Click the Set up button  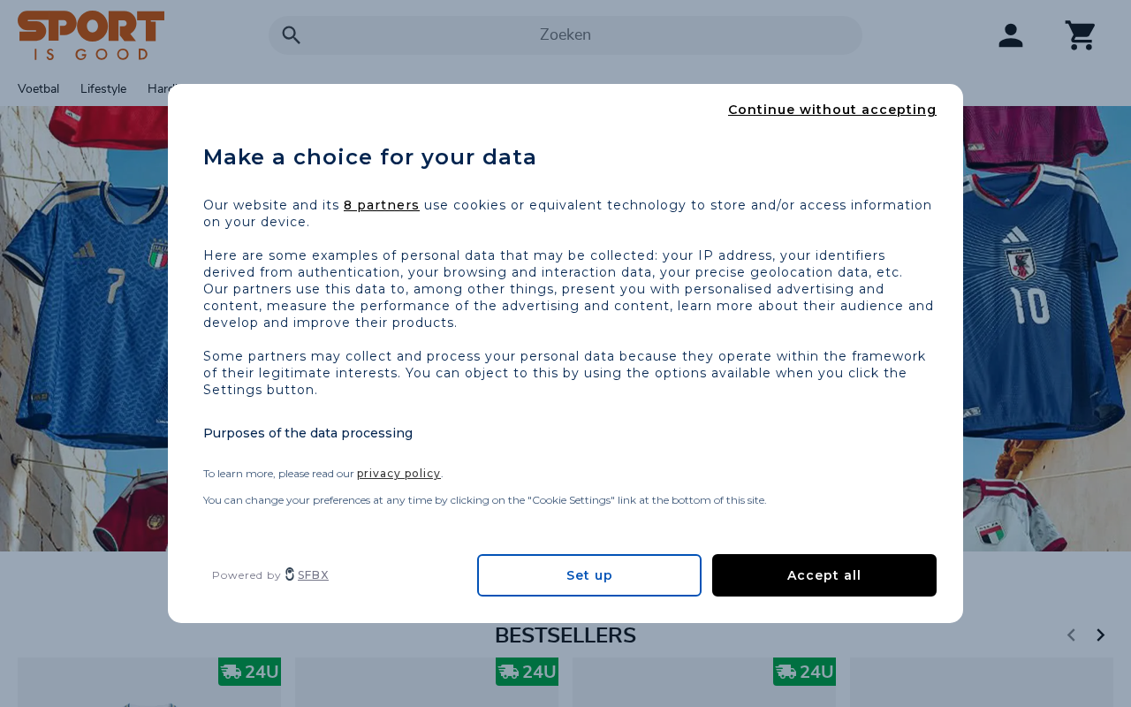589,575
